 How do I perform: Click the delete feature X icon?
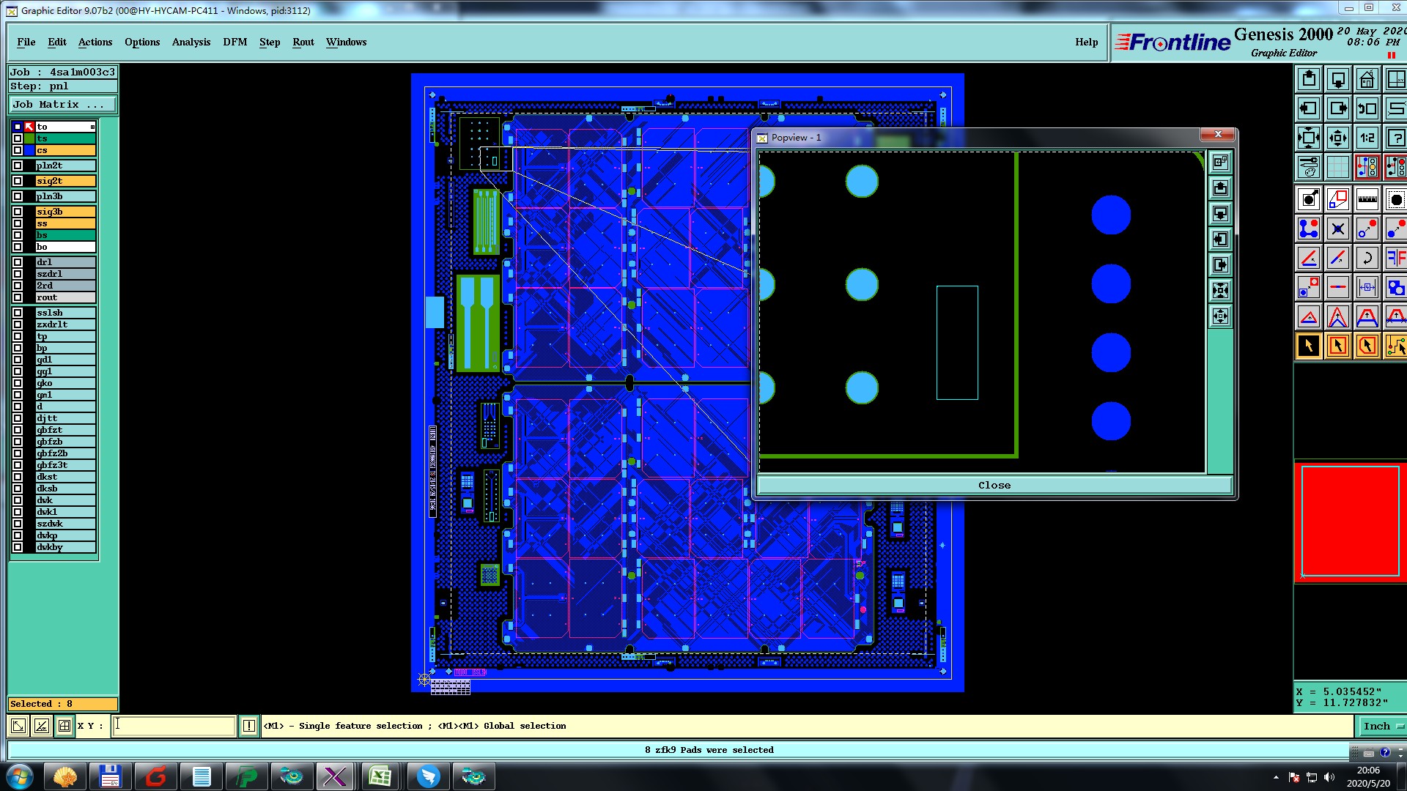(x=1337, y=229)
